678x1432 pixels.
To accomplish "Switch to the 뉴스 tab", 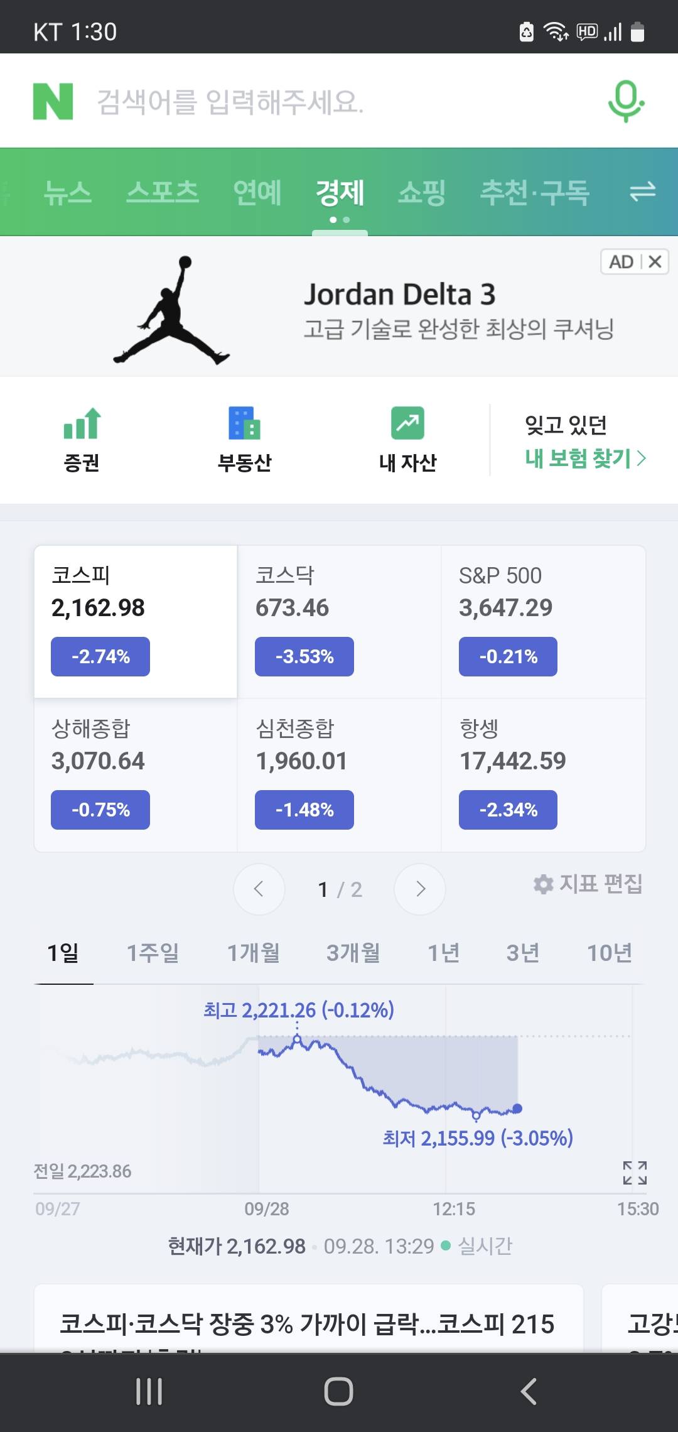I will pos(68,192).
